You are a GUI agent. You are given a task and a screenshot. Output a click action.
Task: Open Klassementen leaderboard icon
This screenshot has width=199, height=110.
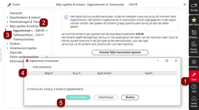click(x=194, y=44)
